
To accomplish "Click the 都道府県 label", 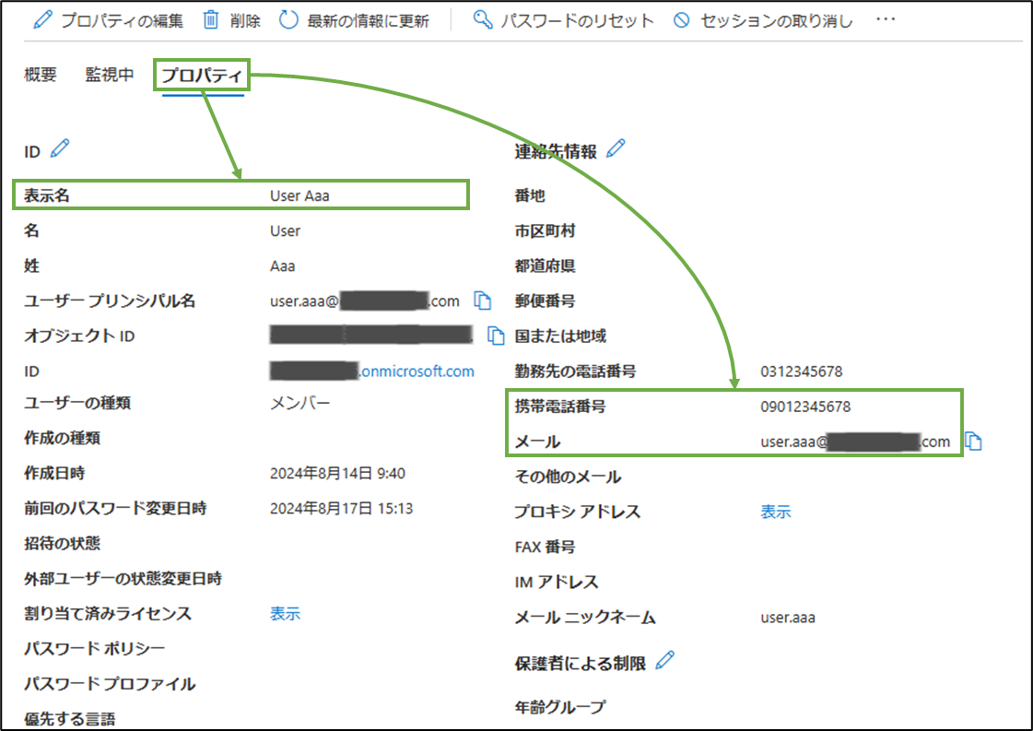I will pyautogui.click(x=545, y=265).
